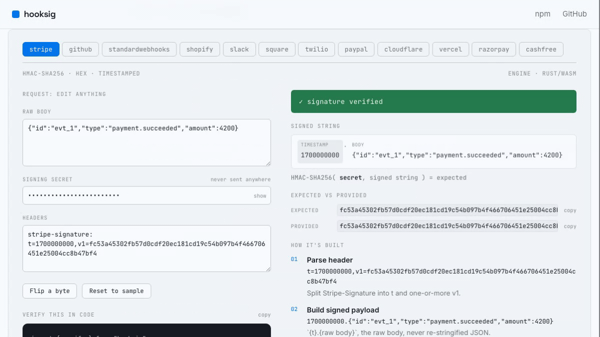
Task: Click the Flip a byte button
Action: pyautogui.click(x=49, y=291)
